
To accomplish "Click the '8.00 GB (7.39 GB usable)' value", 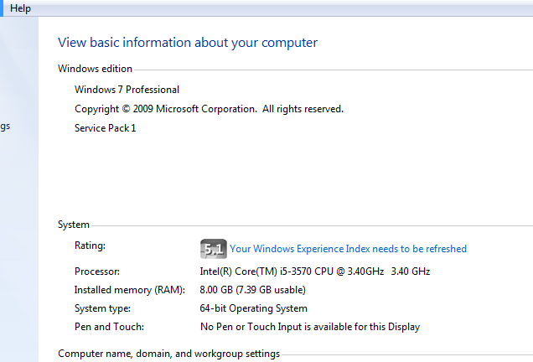I will click(252, 290).
